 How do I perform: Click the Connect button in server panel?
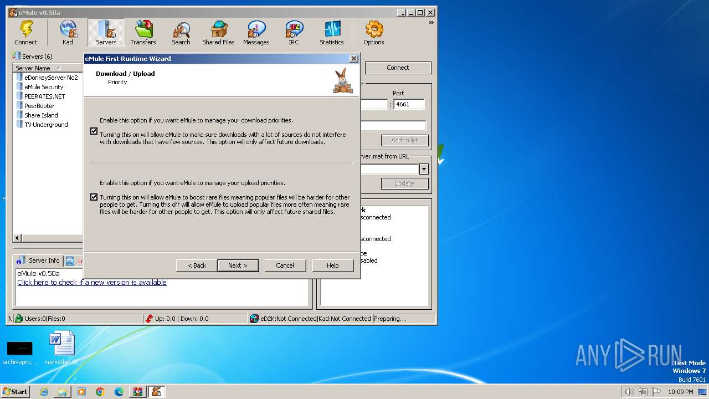[x=398, y=68]
